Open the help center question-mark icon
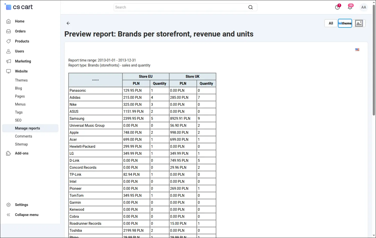Viewport: 376px width, 238px height. (x=337, y=7)
